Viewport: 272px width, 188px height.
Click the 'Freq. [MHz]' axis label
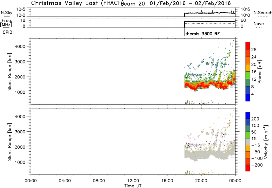(6, 23)
